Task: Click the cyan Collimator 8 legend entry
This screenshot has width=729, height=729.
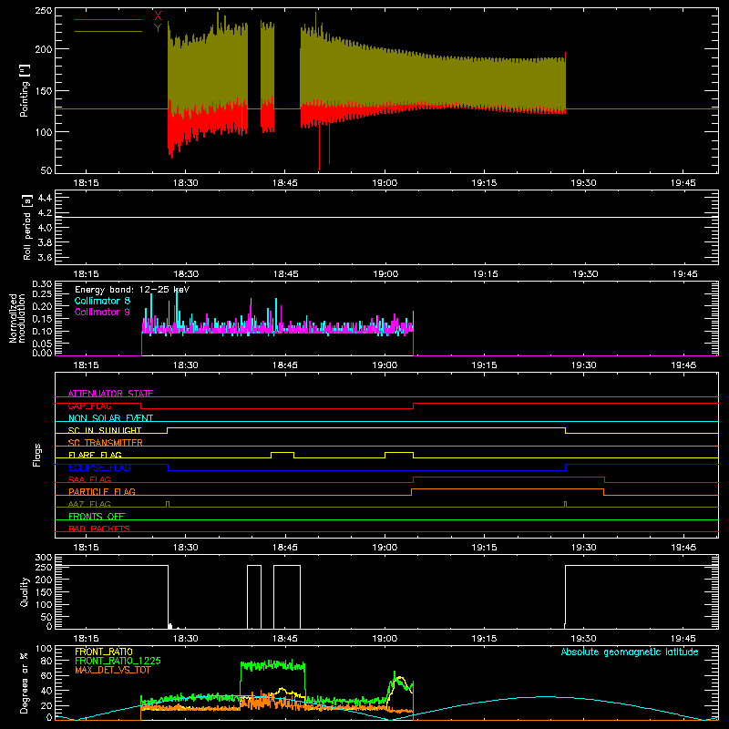Action: pyautogui.click(x=102, y=301)
